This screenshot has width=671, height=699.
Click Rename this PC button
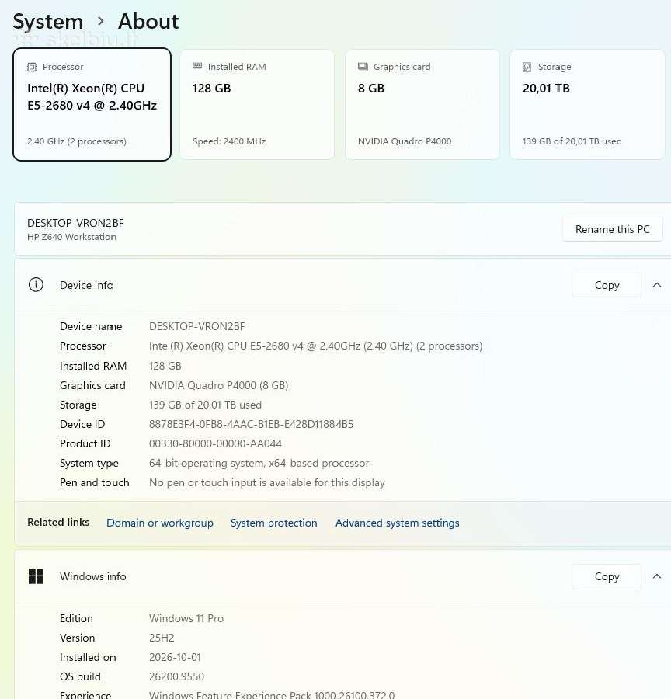click(x=612, y=229)
